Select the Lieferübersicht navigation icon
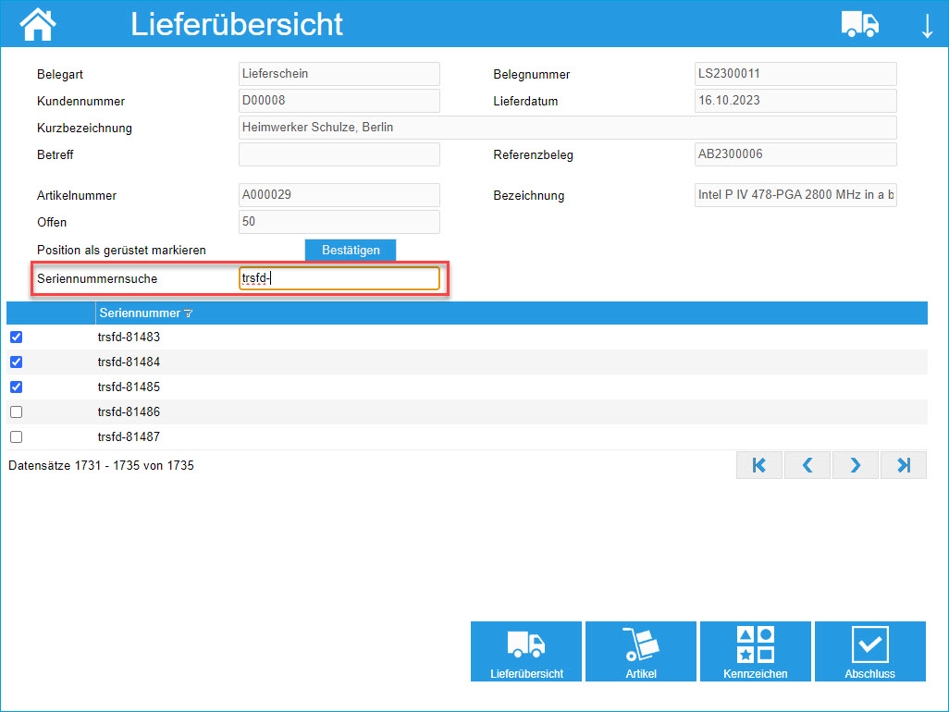Screen dimensions: 949x712 [525, 651]
